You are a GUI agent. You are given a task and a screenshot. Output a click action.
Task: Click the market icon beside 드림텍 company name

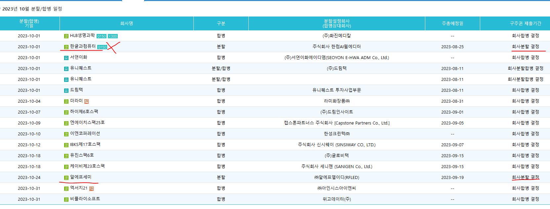click(66, 90)
